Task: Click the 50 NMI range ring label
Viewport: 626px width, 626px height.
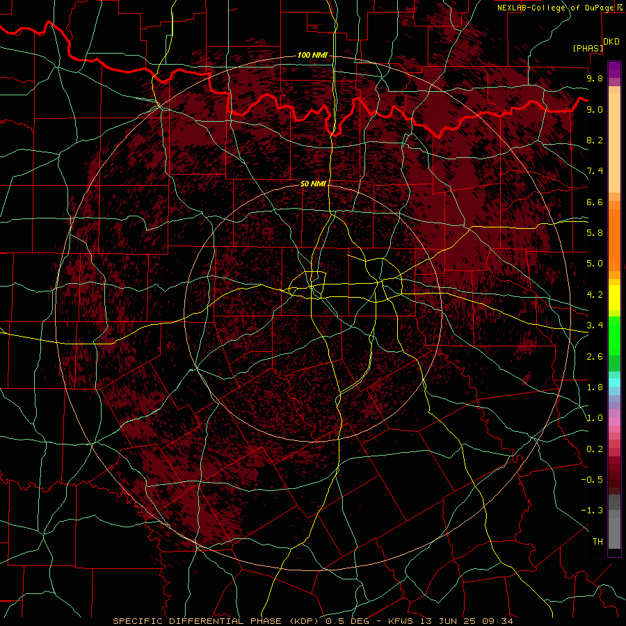Action: coord(314,184)
